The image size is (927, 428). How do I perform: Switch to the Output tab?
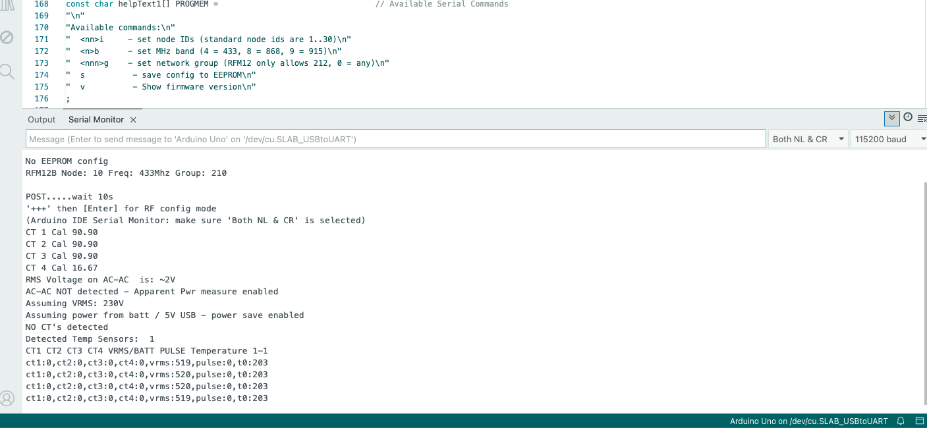[42, 120]
